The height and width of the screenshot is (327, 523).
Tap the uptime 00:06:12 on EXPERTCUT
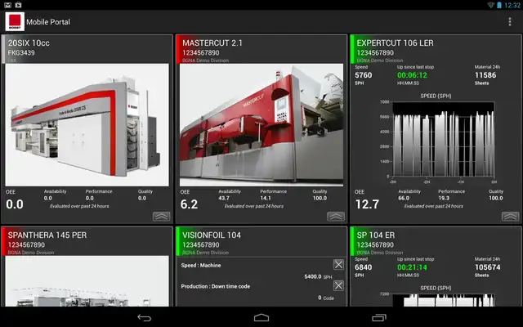[x=412, y=75]
